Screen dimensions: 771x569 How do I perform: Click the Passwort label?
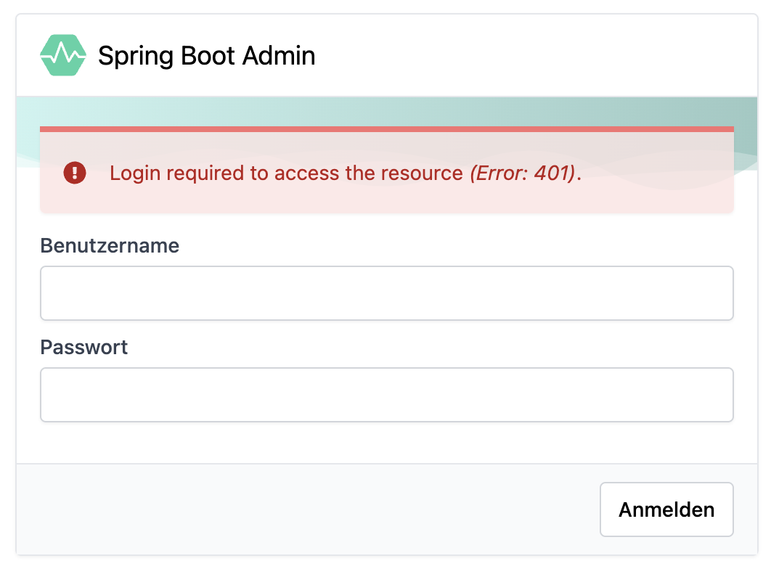pos(83,347)
